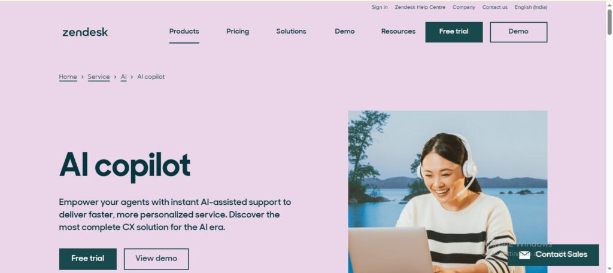Click the envelope icon on Contact Sales
Image resolution: width=613 pixels, height=273 pixels.
click(524, 254)
